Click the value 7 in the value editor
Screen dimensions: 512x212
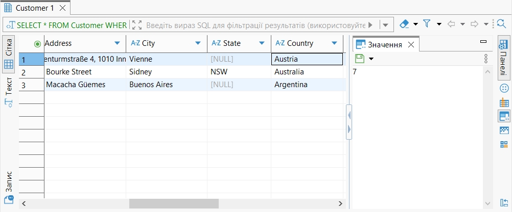tap(355, 72)
